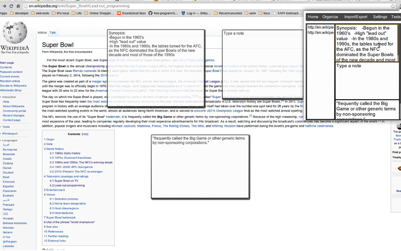Screen dimensions: 401x251
Task: Open the Log in — Bitbucket bookmark
Action: (196, 13)
